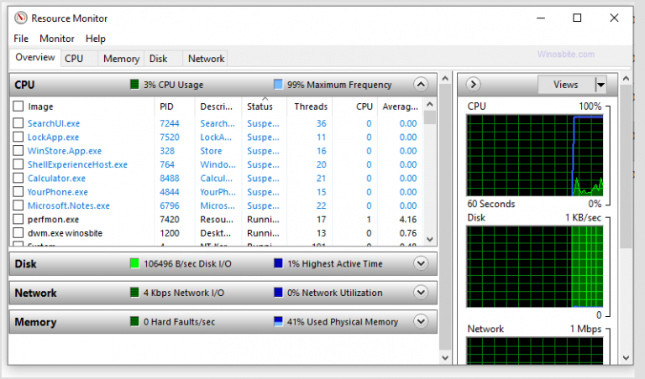645x379 pixels.
Task: Switch to the Network tab
Action: click(x=206, y=59)
